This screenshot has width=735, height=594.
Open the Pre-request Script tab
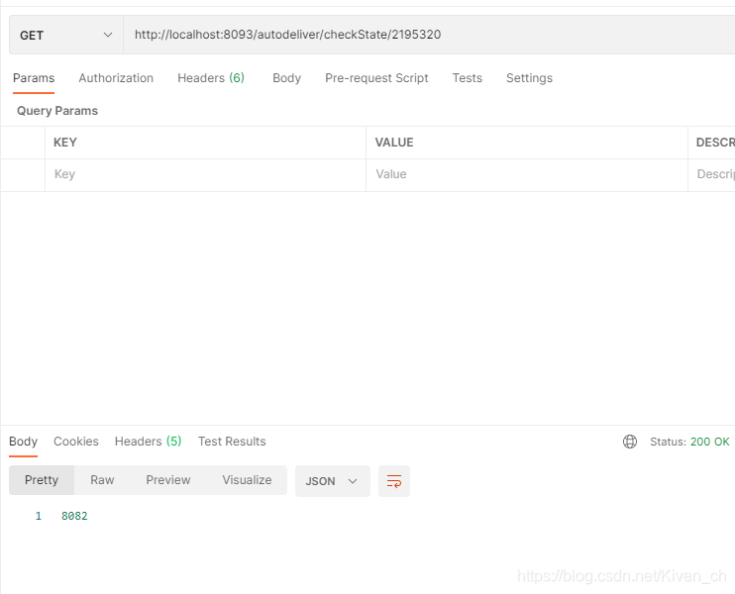pyautogui.click(x=376, y=78)
